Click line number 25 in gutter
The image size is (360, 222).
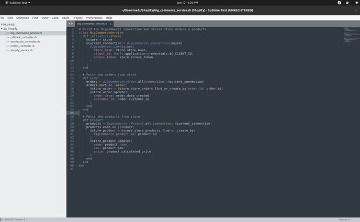click(72, 113)
